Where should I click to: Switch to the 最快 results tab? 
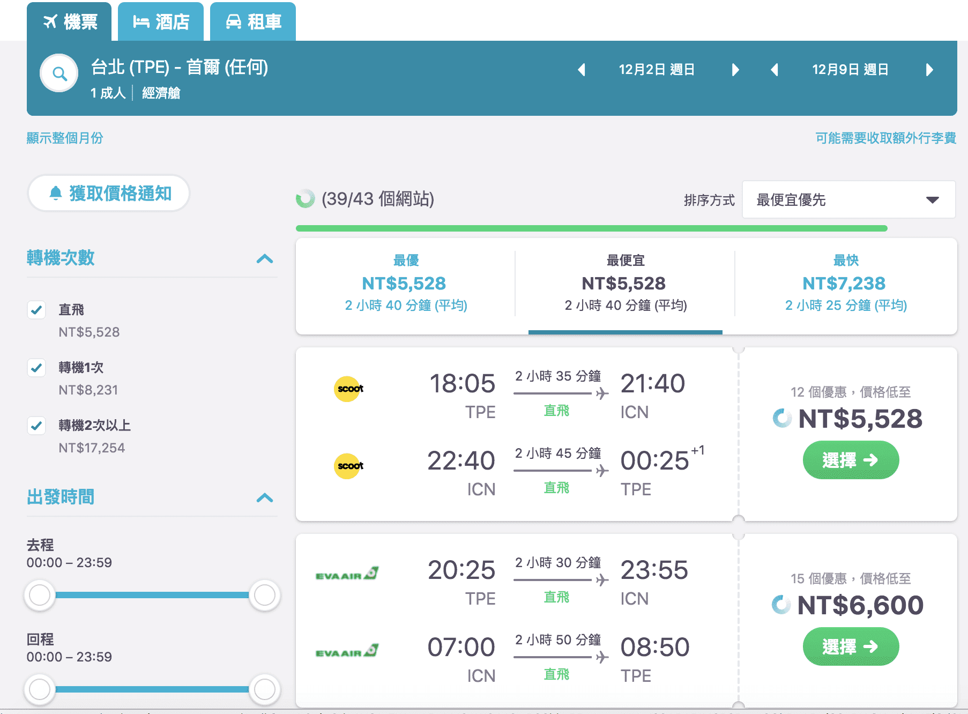point(845,283)
